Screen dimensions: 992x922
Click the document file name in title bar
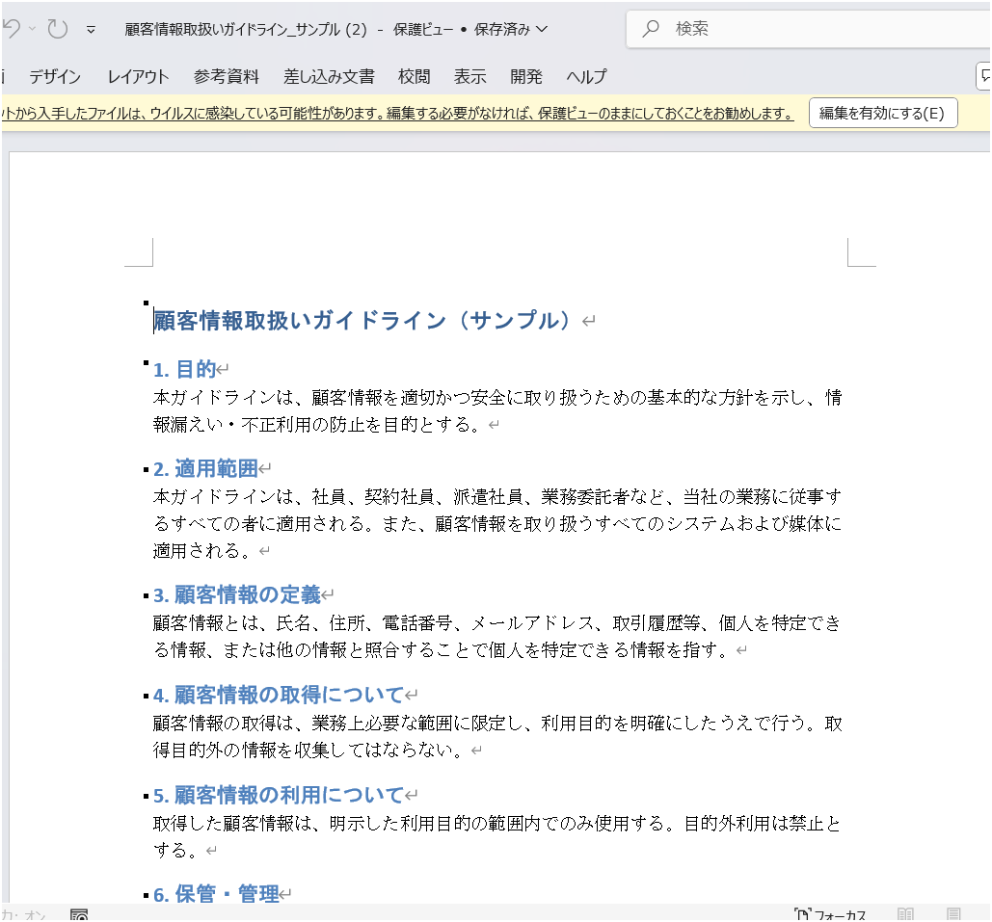[x=246, y=29]
